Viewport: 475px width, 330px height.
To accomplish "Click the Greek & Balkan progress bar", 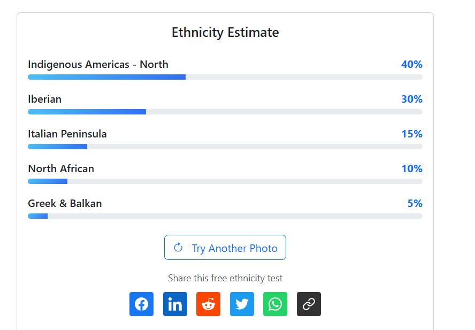I will 225,216.
